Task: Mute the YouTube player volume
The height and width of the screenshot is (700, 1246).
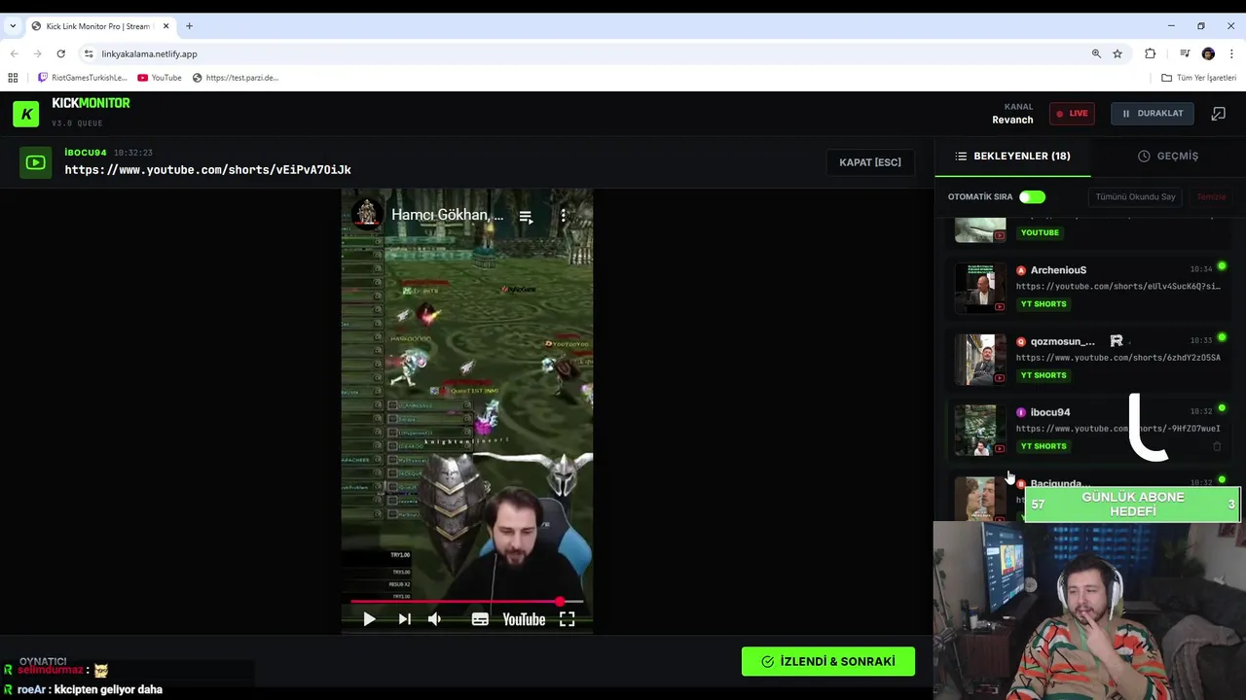Action: pos(434,619)
